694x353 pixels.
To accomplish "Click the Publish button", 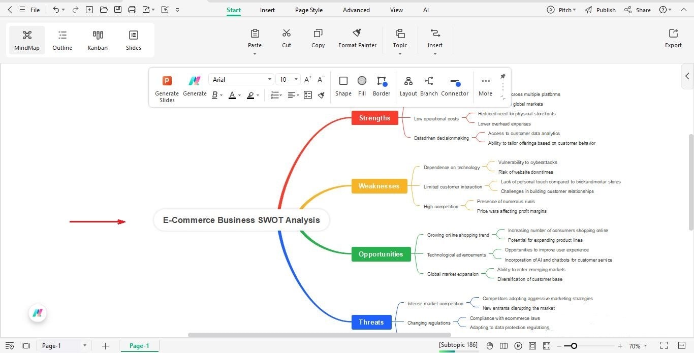I will point(605,9).
